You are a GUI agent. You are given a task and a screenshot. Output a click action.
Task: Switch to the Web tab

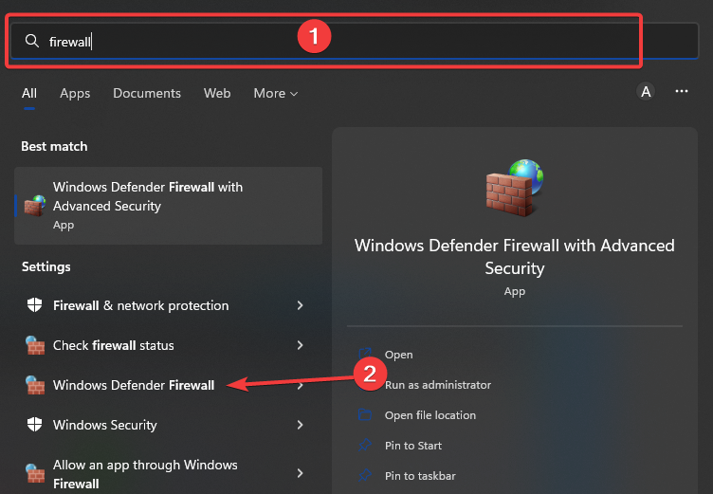coord(217,93)
